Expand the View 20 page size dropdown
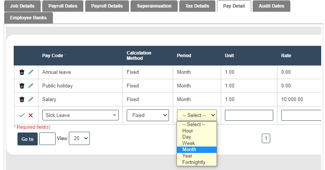 tap(79, 139)
